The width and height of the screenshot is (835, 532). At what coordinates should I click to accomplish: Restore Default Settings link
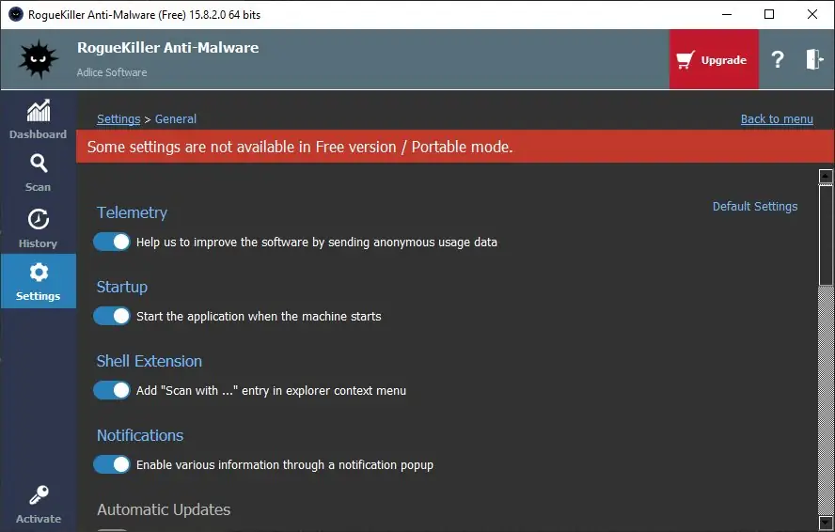[x=754, y=206]
